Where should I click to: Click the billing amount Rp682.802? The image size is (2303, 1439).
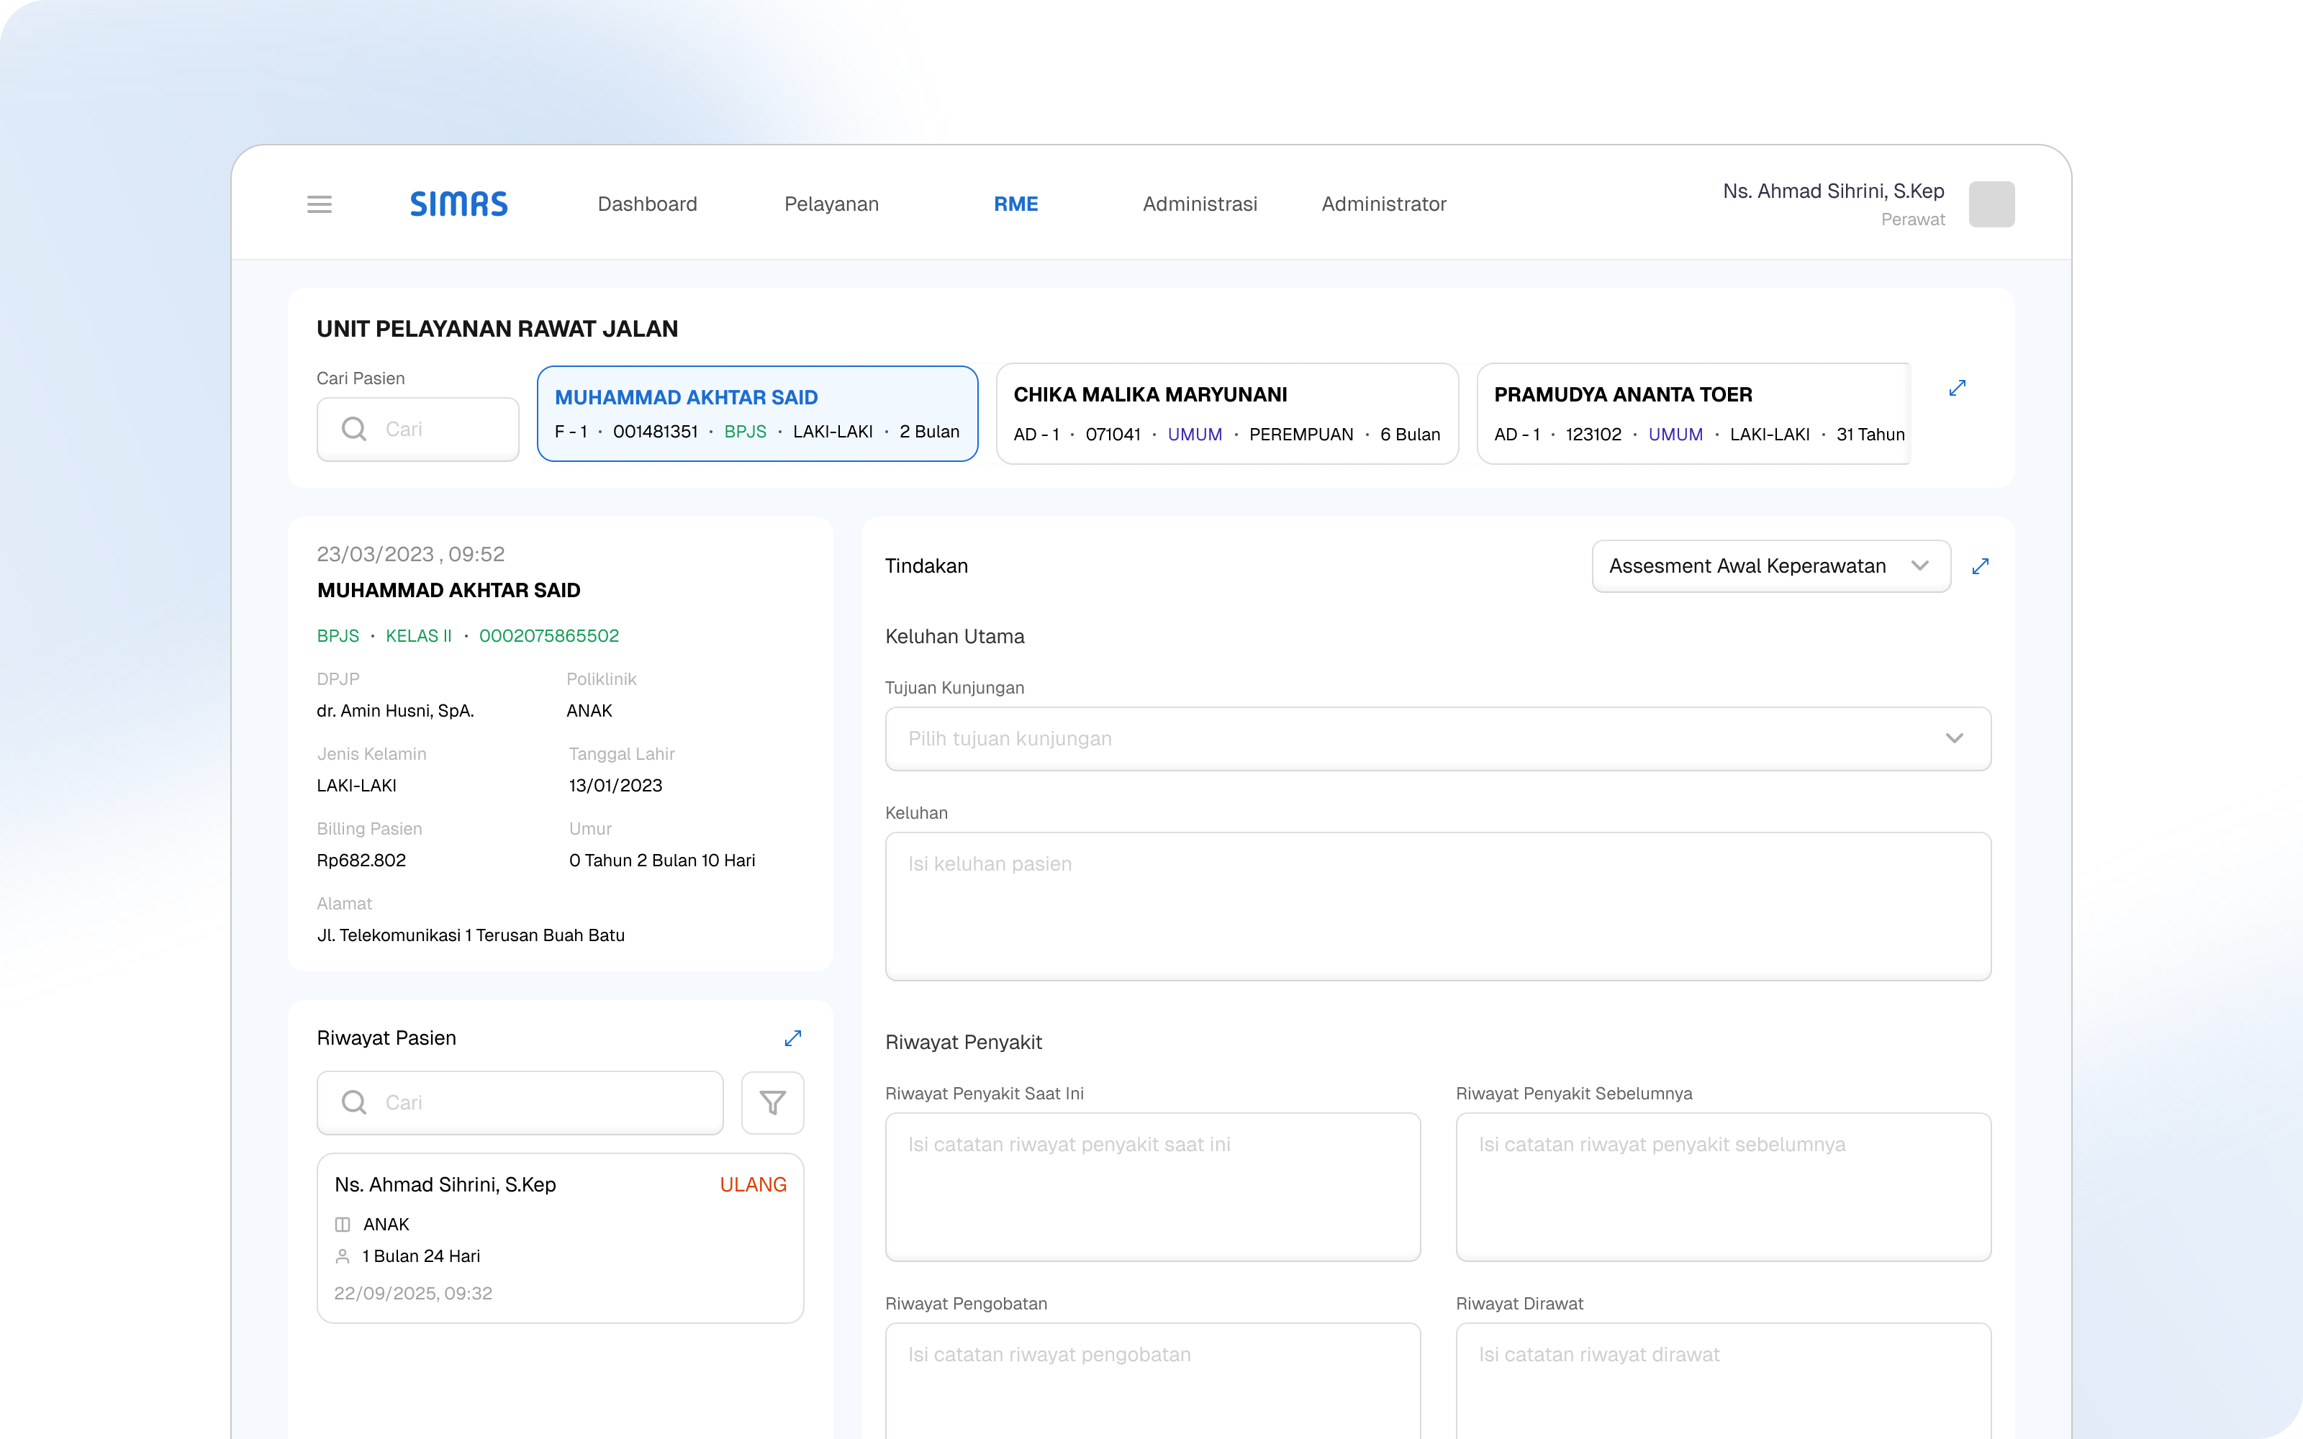[x=361, y=861]
